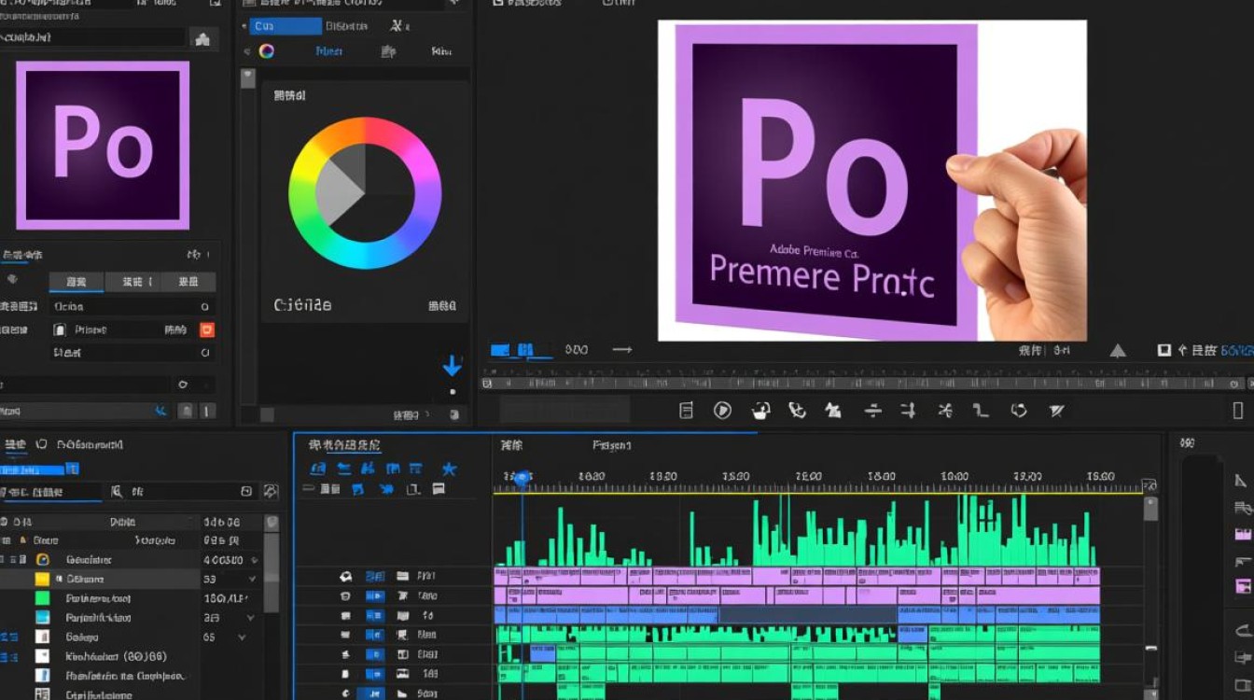Image resolution: width=1254 pixels, height=700 pixels.
Task: Toggle the blue button on the third timeline track header
Action: 375,615
